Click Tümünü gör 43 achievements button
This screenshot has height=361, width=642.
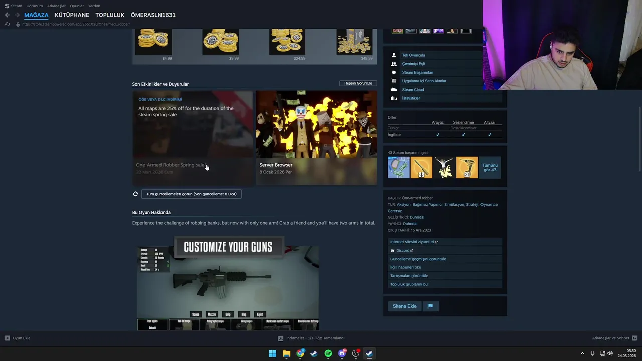coord(490,167)
